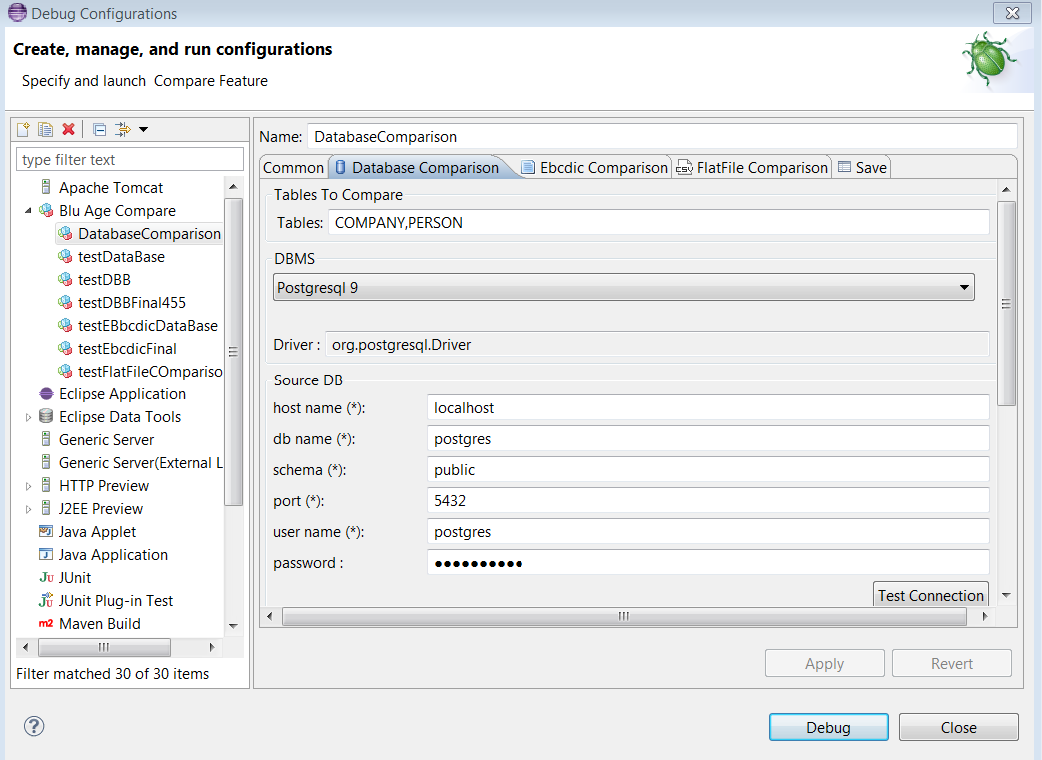Click the testEBbcdicDataBase configuration icon

tap(65, 326)
